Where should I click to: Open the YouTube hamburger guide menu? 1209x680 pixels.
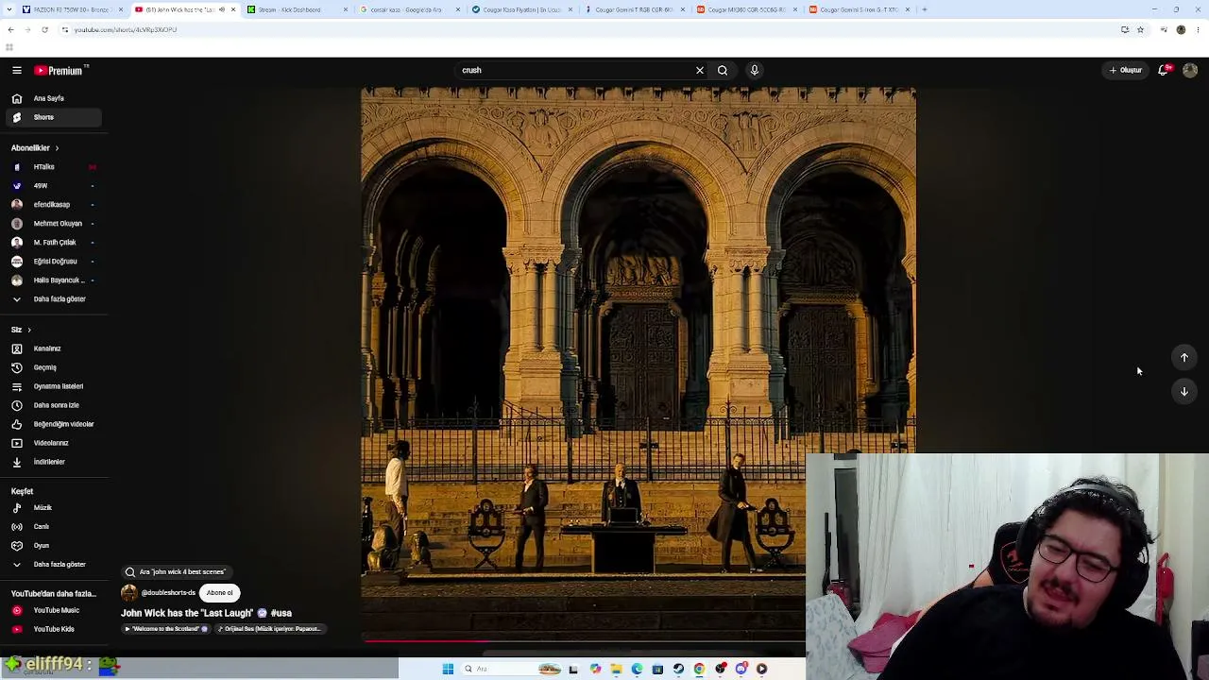coord(17,70)
